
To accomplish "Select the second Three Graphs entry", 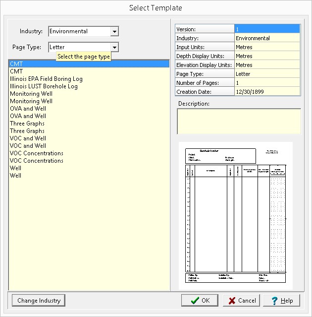I will point(27,131).
